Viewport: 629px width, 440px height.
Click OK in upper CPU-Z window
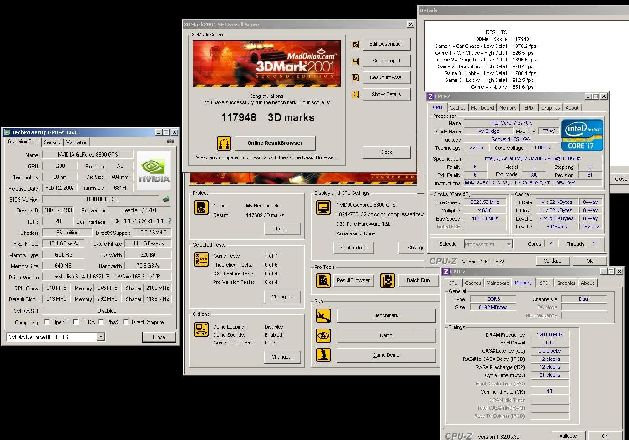[590, 261]
